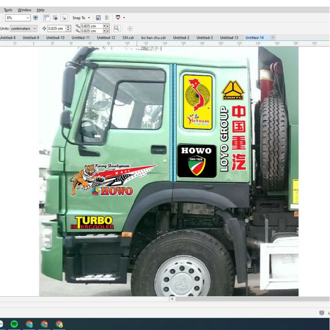Open Spotify from the taskbar
The image size is (330, 330).
click(14, 324)
